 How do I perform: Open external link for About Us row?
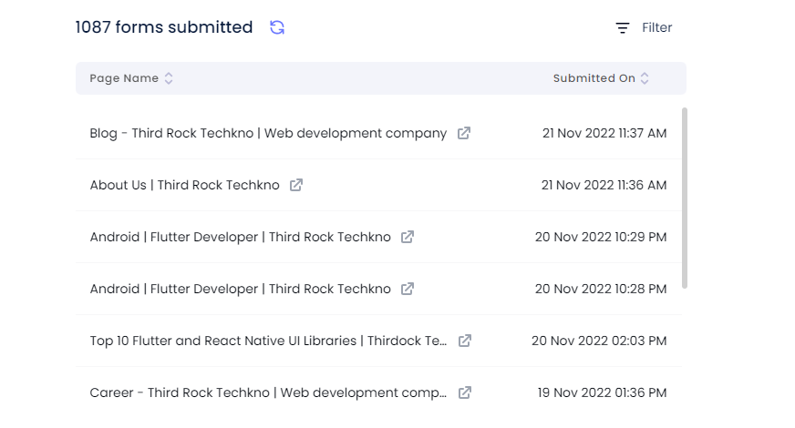[x=296, y=185]
